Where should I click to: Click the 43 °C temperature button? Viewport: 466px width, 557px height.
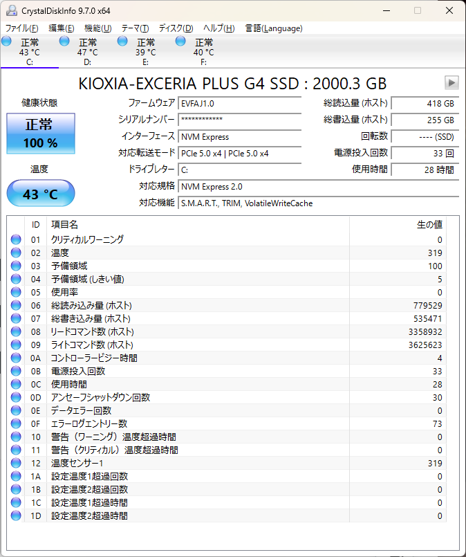tap(41, 193)
